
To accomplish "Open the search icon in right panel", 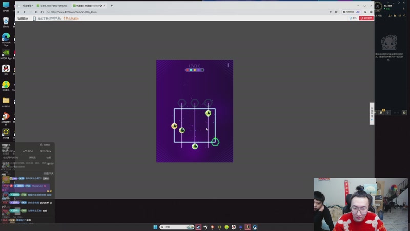I will coord(404,16).
